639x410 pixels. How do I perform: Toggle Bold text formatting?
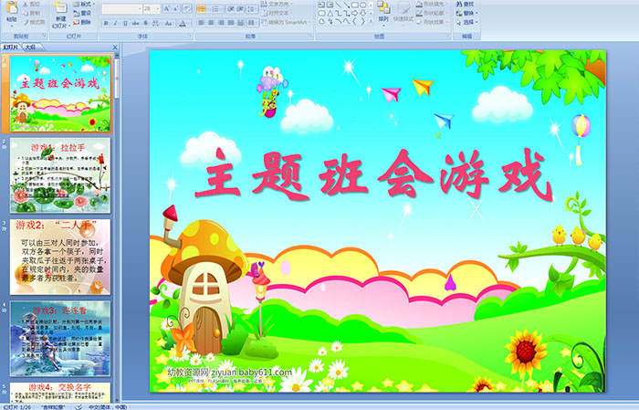click(106, 23)
